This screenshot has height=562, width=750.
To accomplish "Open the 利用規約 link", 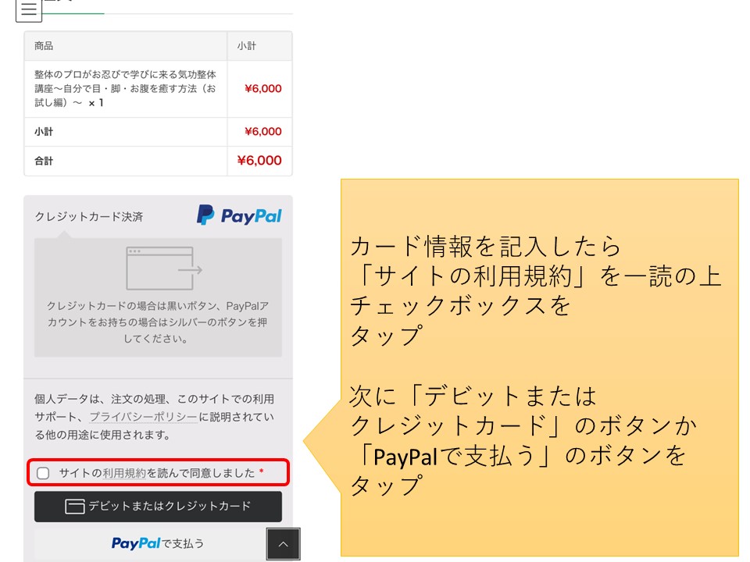I will pos(124,473).
